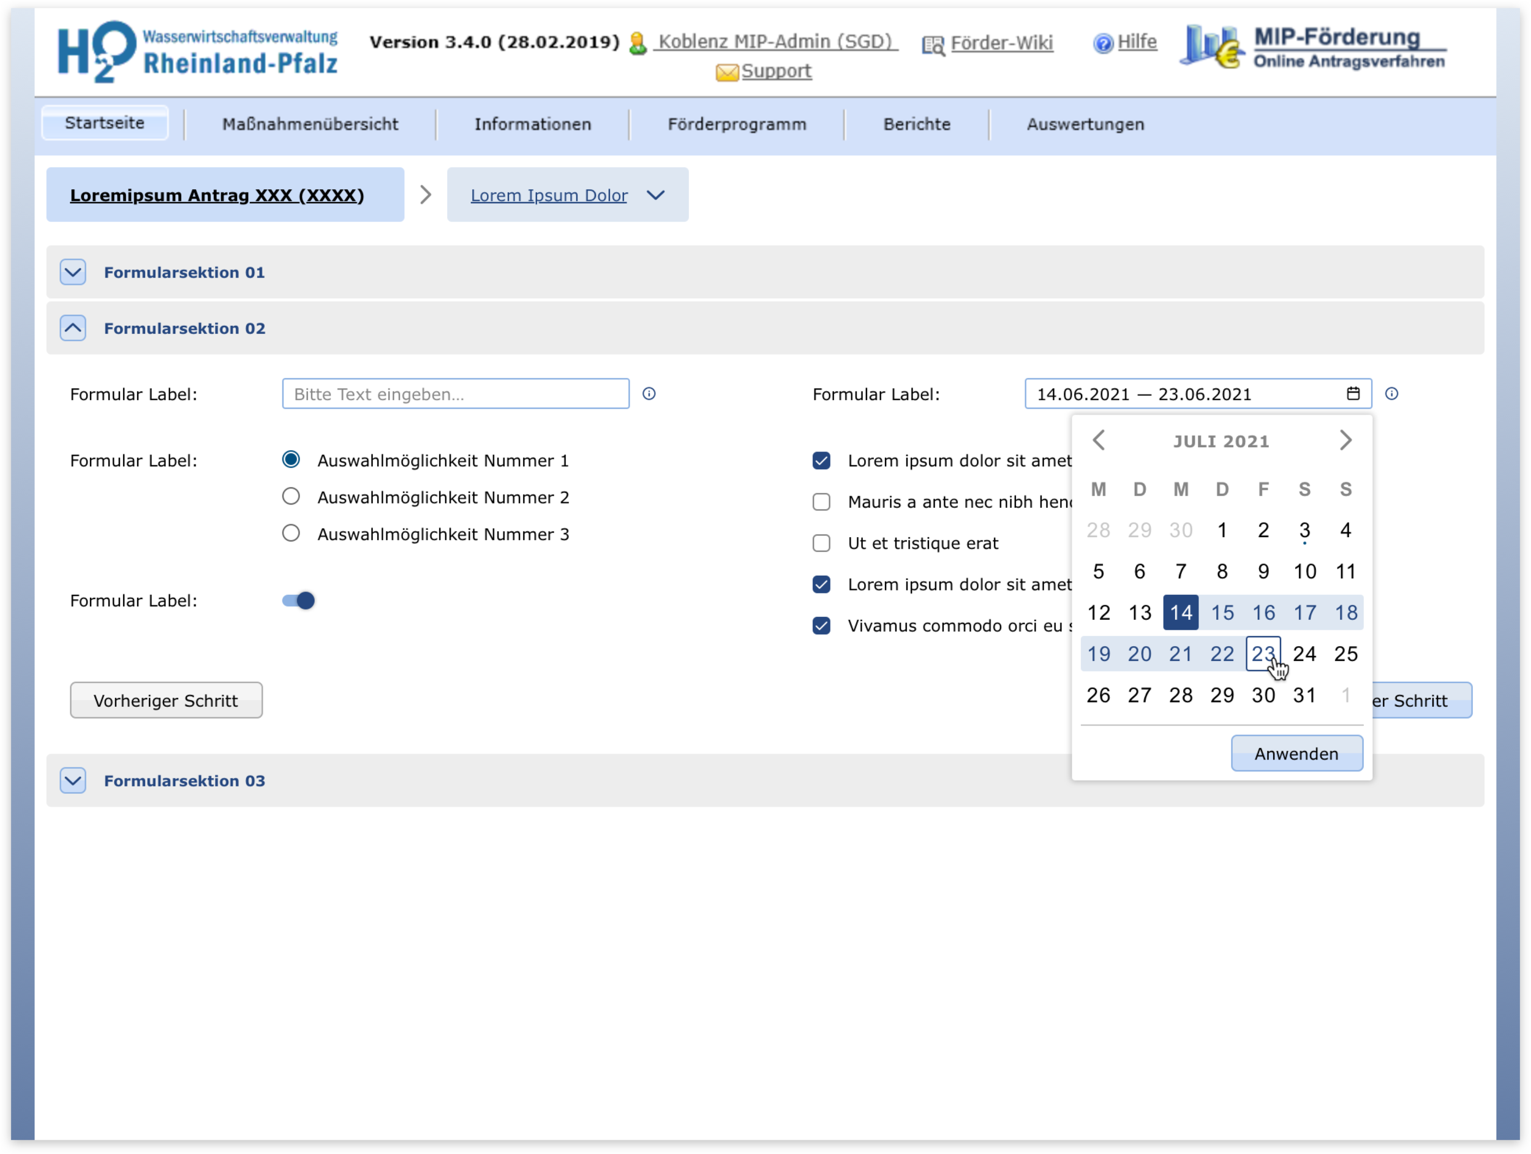Image resolution: width=1531 pixels, height=1154 pixels.
Task: Go to previous month in calendar
Action: tap(1099, 440)
